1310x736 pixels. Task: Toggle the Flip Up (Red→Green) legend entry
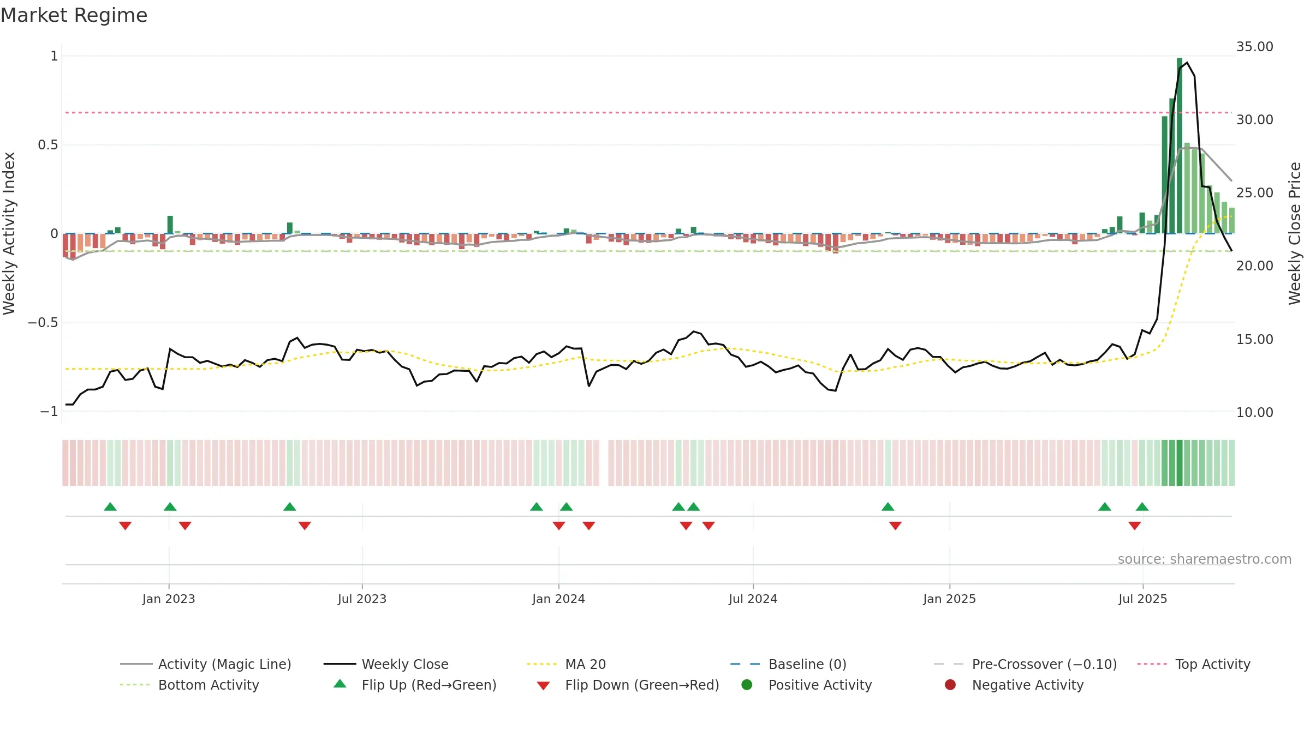(415, 685)
